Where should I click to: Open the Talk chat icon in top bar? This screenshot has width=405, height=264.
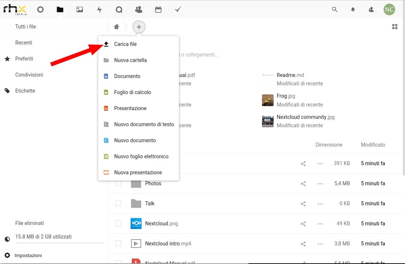click(x=119, y=9)
